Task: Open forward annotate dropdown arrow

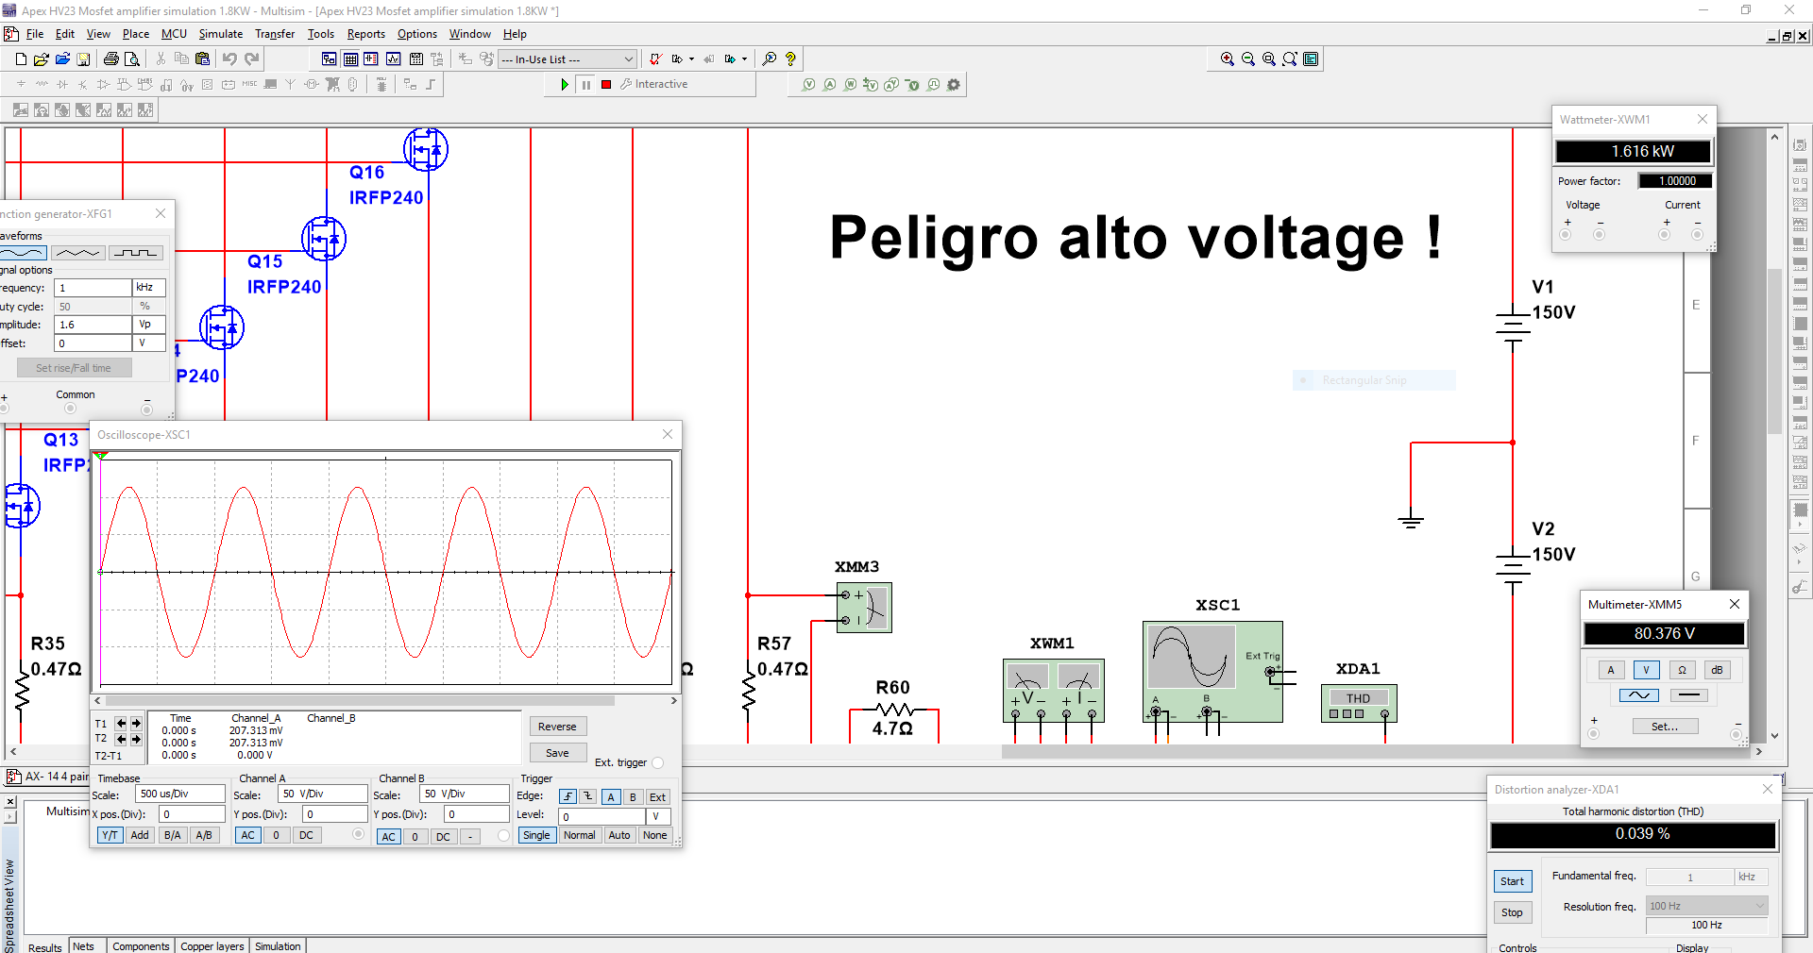Action: point(744,59)
